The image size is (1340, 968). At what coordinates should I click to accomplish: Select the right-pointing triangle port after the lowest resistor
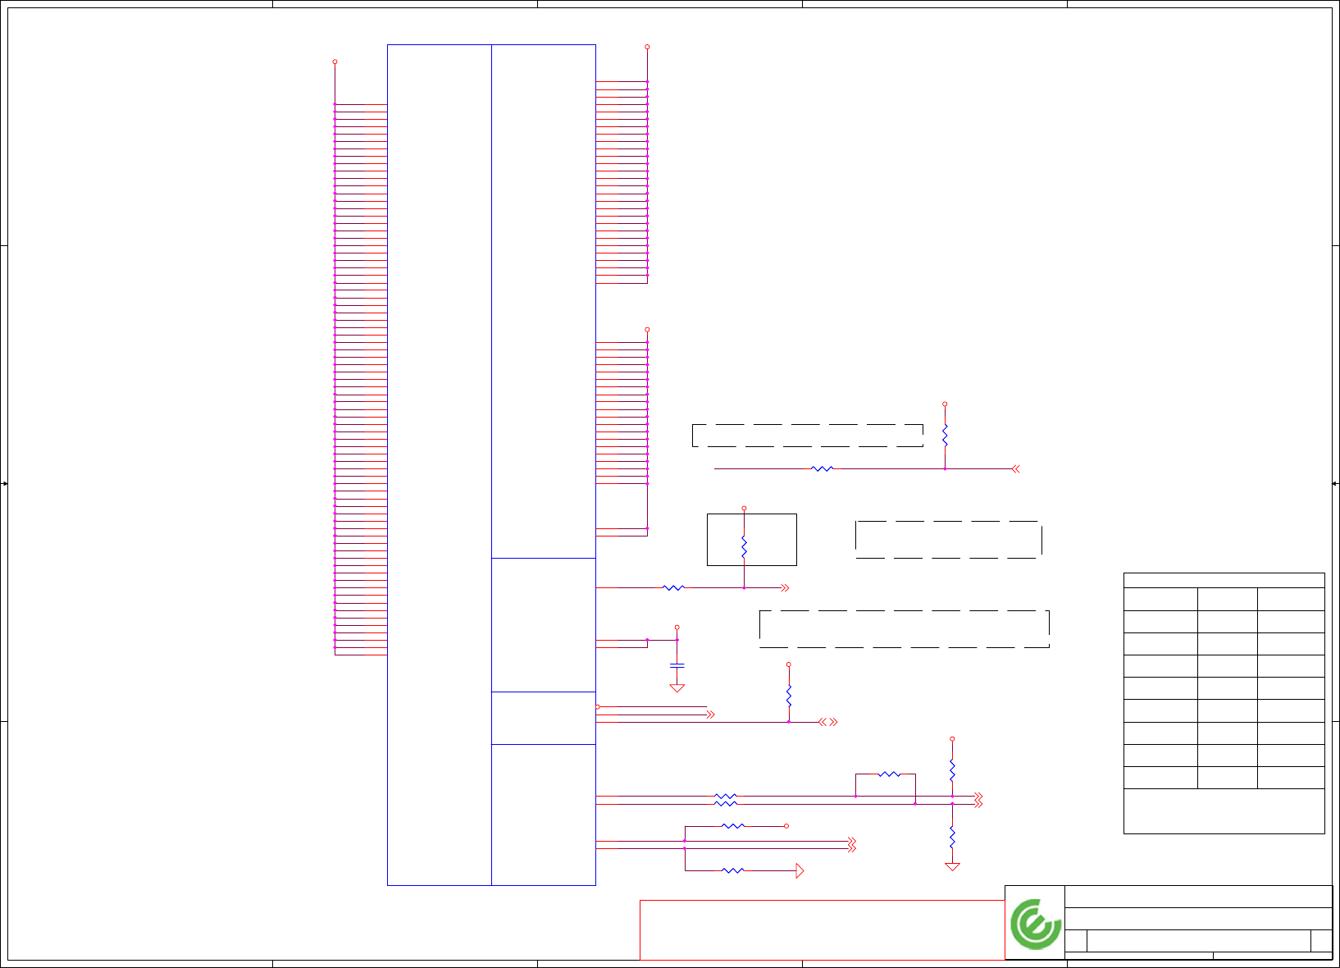point(800,870)
